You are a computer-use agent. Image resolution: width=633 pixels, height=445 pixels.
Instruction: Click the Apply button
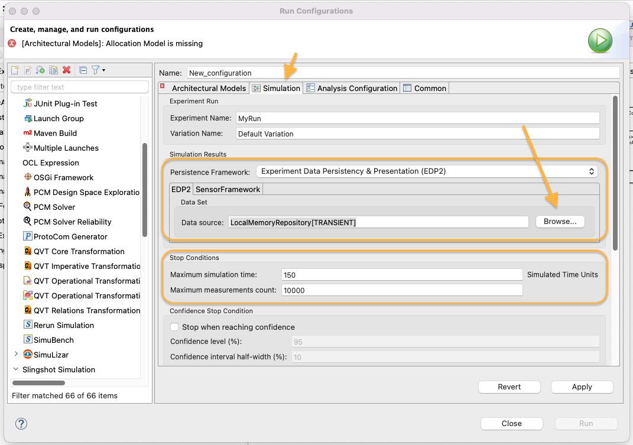pyautogui.click(x=582, y=387)
